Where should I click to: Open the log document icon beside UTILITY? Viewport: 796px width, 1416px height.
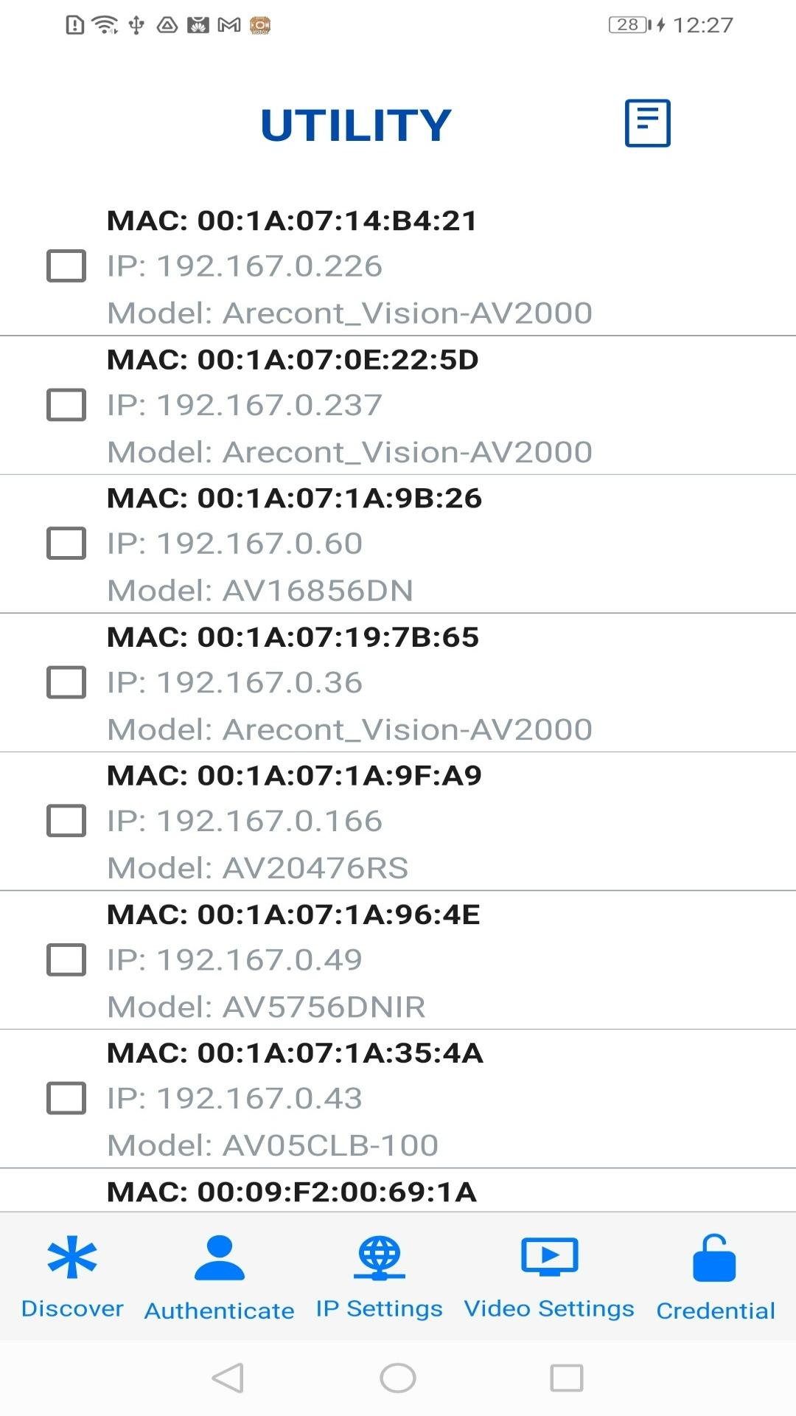pos(647,123)
